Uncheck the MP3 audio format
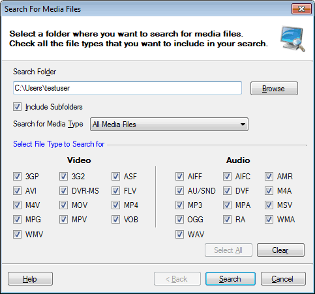The height and width of the screenshot is (294, 315). click(179, 205)
